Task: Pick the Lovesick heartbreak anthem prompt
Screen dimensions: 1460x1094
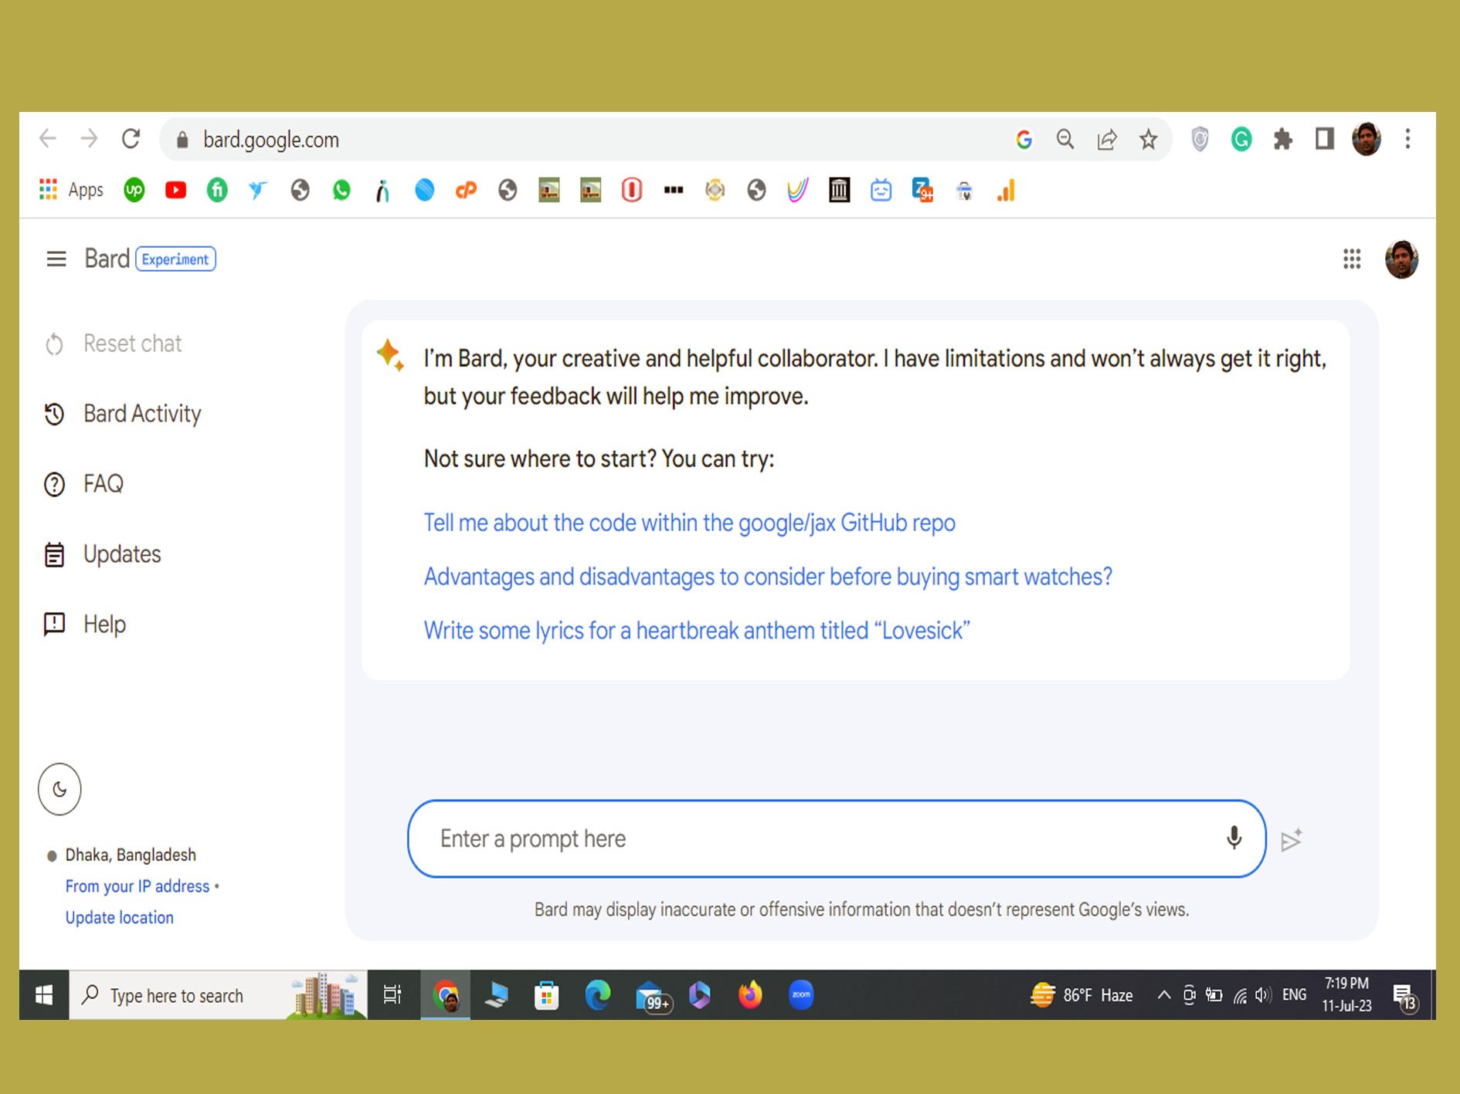Action: pos(697,631)
